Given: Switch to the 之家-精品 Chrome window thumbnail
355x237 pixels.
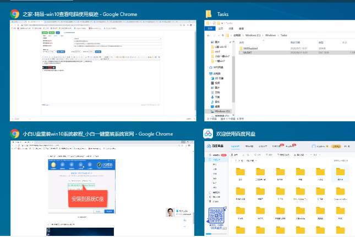Looking at the screenshot, I should click(x=103, y=71).
